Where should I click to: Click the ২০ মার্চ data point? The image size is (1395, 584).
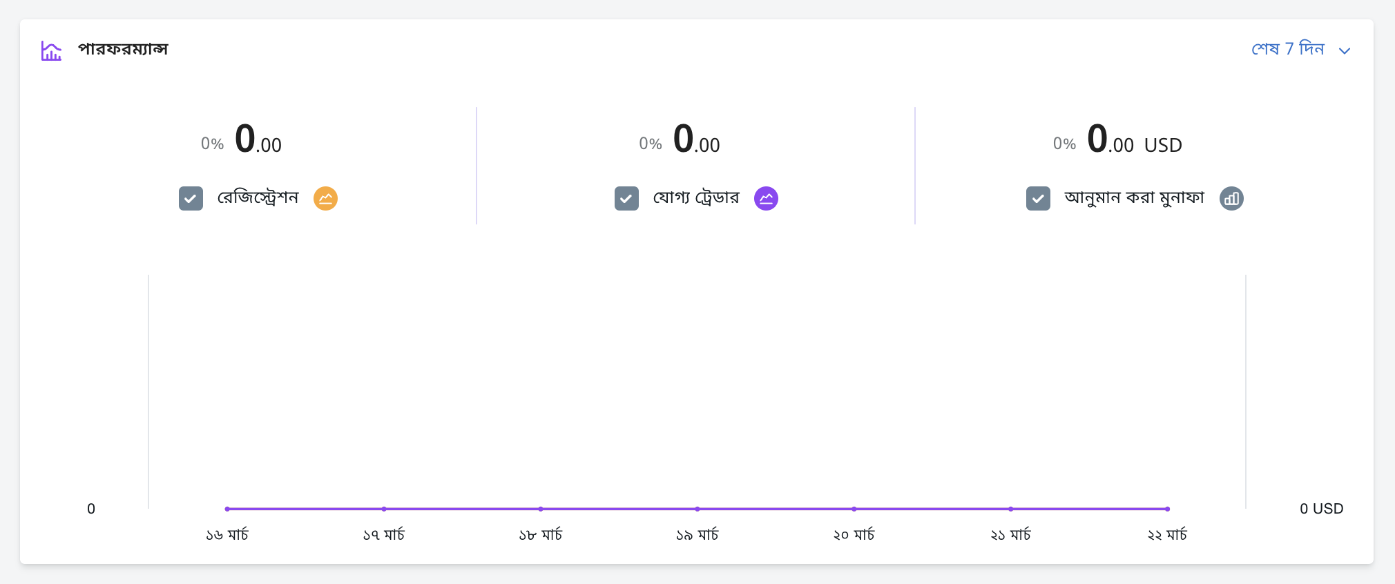[x=854, y=509]
